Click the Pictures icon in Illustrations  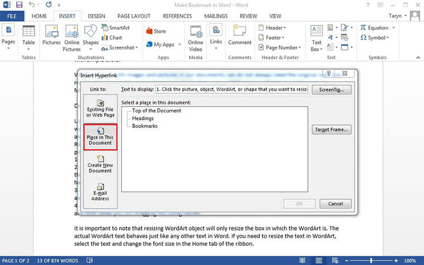tap(51, 35)
